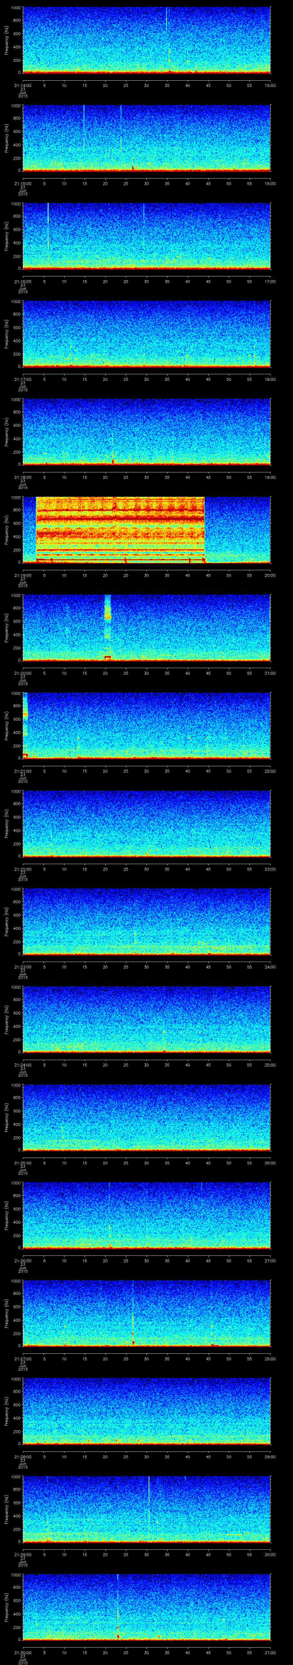Viewport: 293px width, 1665px height.
Task: Click the 21:15:00 start time label
Action: 23,184
